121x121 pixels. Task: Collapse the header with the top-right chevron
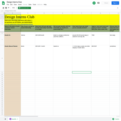tap(118, 8)
